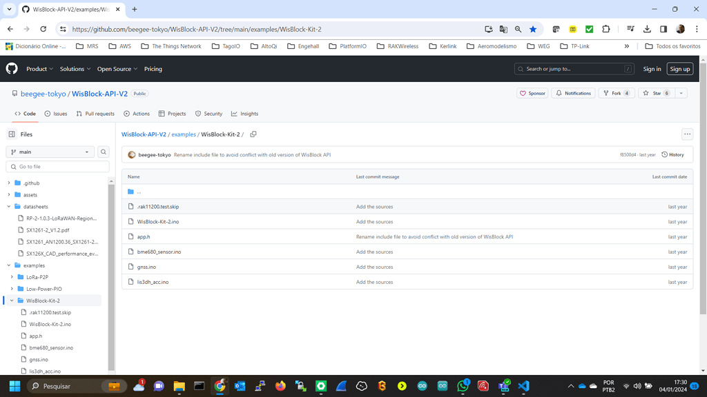Screen dimensions: 707x397
Task: Expand the LoRa-P2P folder in tree
Action: coord(12,277)
